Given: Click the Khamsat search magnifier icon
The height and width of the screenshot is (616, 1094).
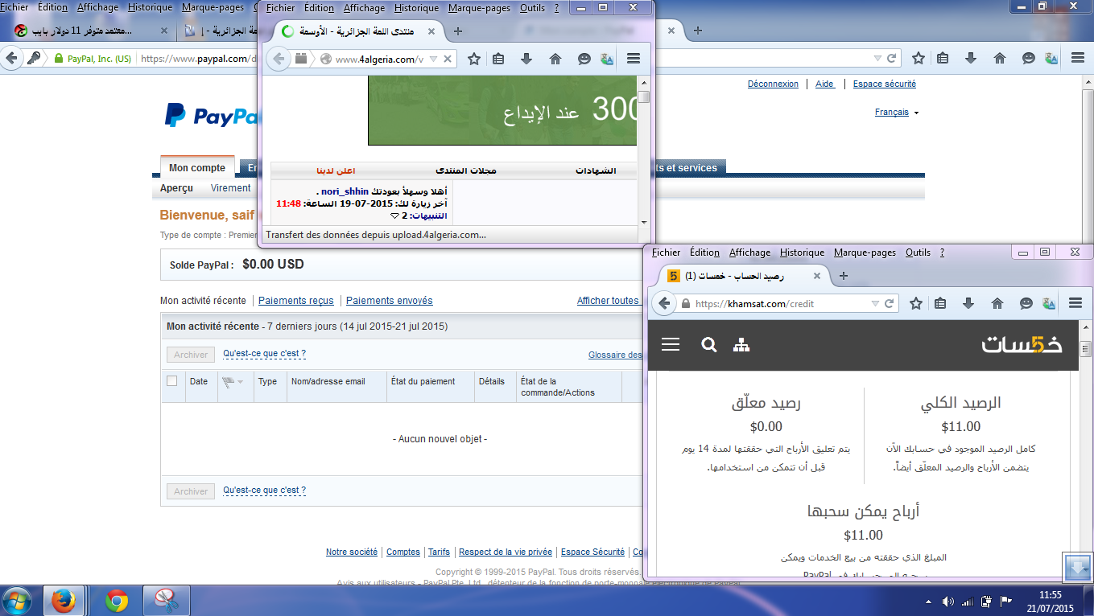Looking at the screenshot, I should pyautogui.click(x=708, y=345).
